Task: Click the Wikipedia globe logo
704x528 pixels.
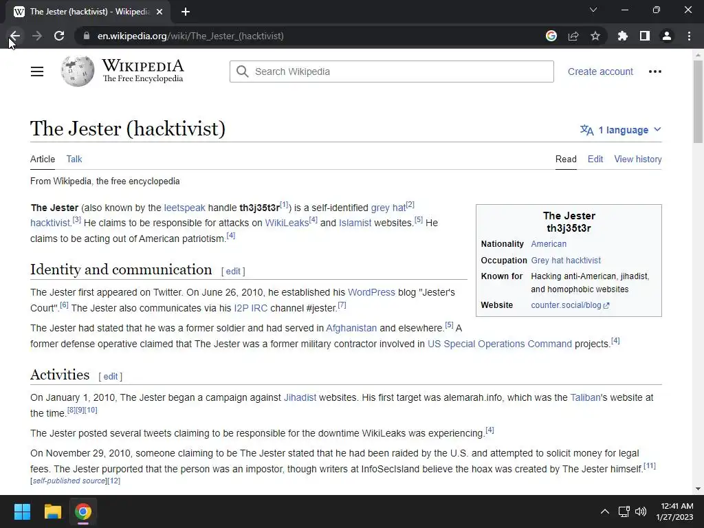Action: pos(78,71)
